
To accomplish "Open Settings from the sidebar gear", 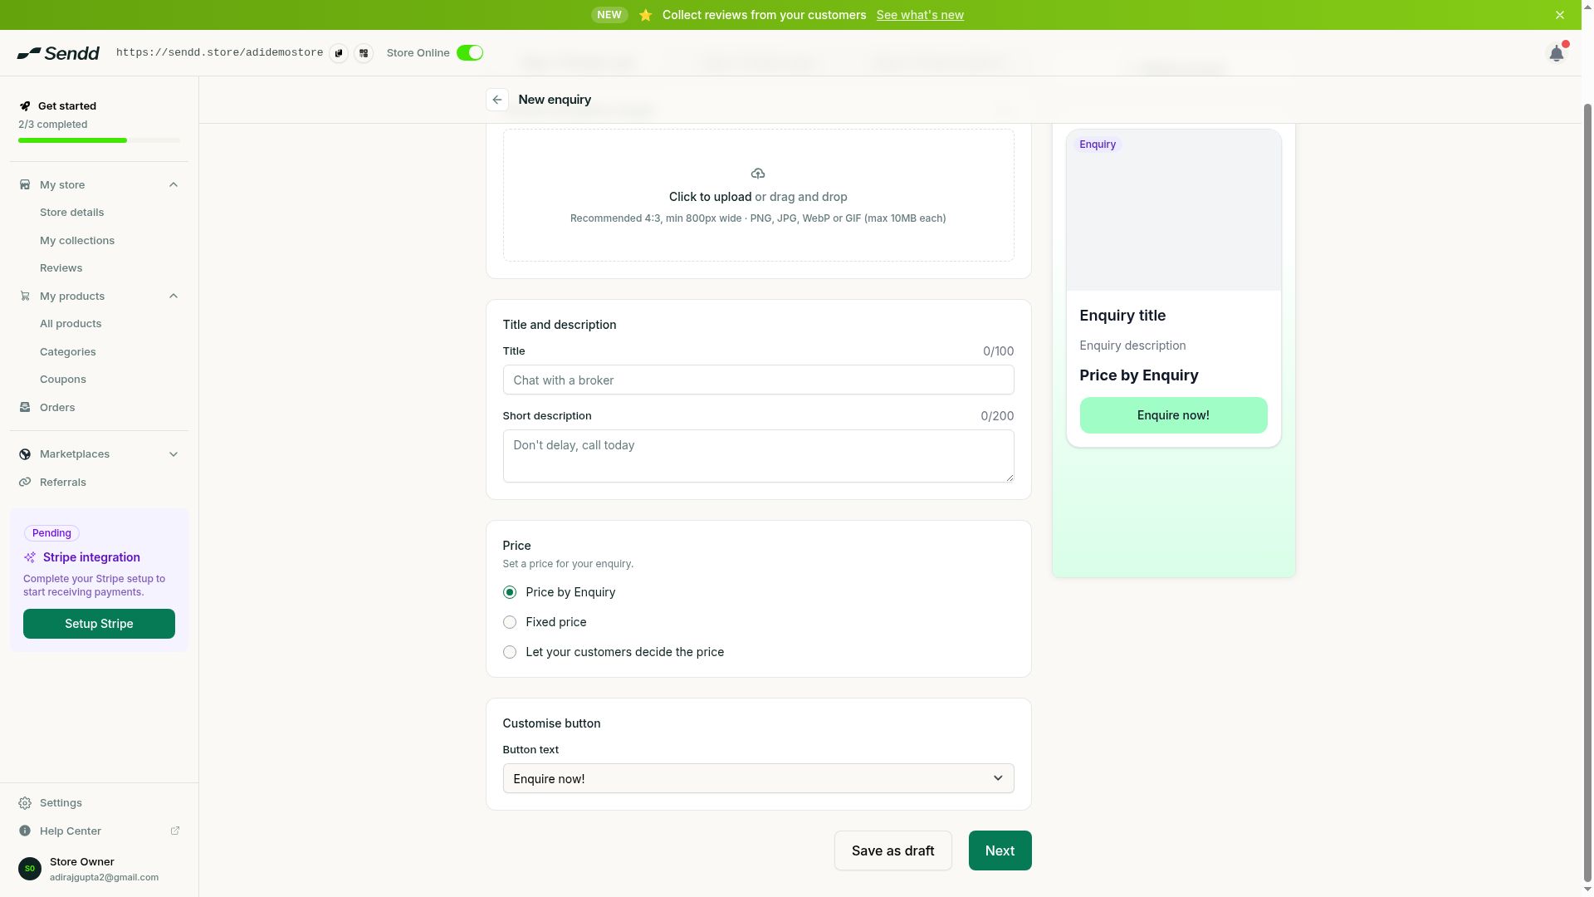I will (25, 803).
